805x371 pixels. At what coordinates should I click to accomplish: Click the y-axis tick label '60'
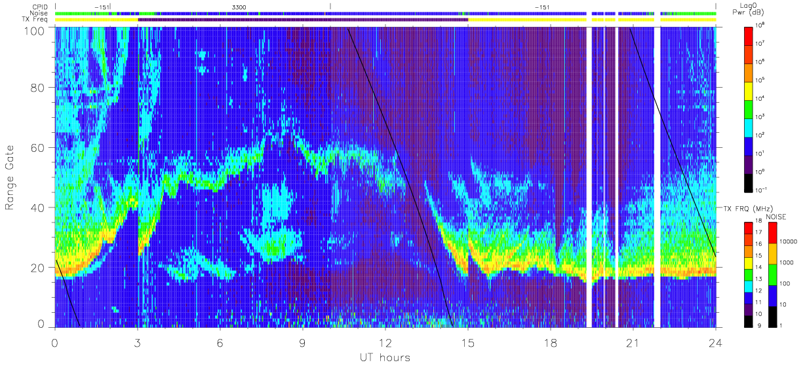pos(38,148)
